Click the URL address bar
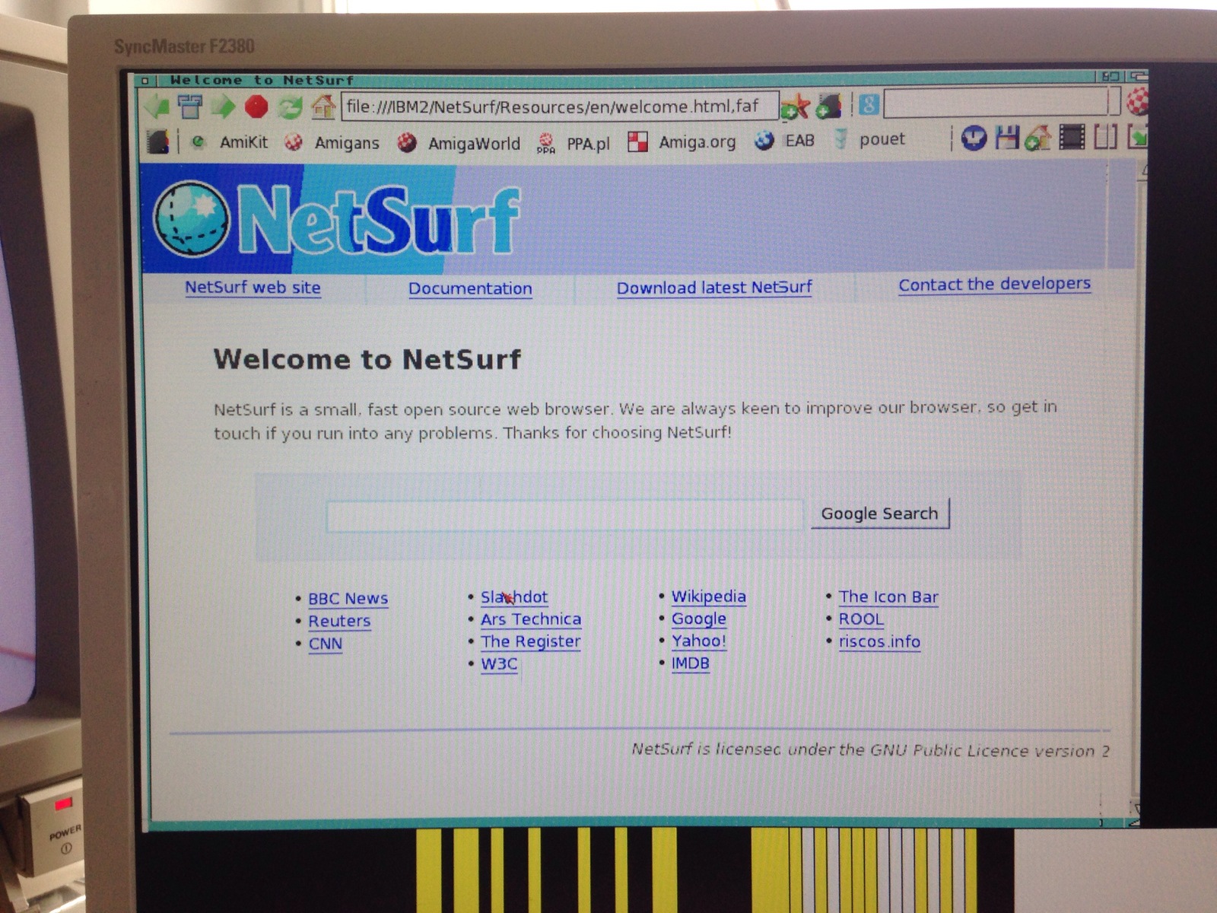 coord(561,107)
